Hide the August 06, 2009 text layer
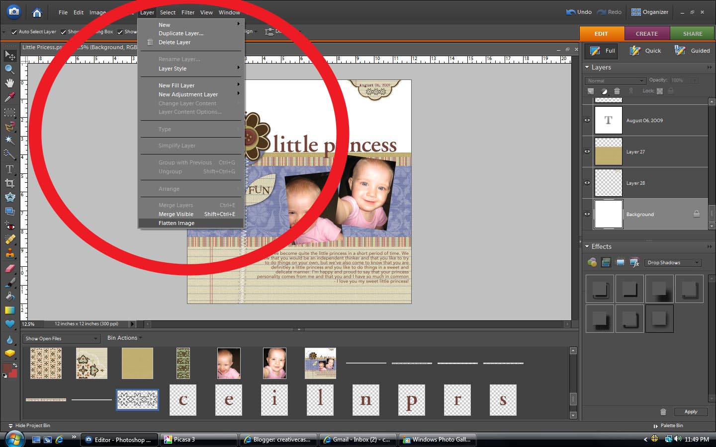This screenshot has height=447, width=716. pyautogui.click(x=587, y=120)
